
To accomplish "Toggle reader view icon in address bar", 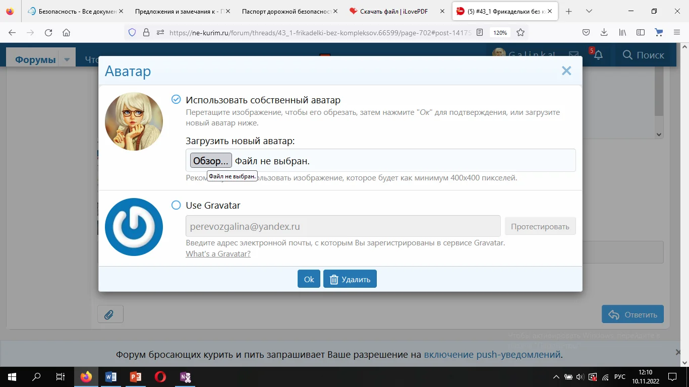I will point(480,32).
